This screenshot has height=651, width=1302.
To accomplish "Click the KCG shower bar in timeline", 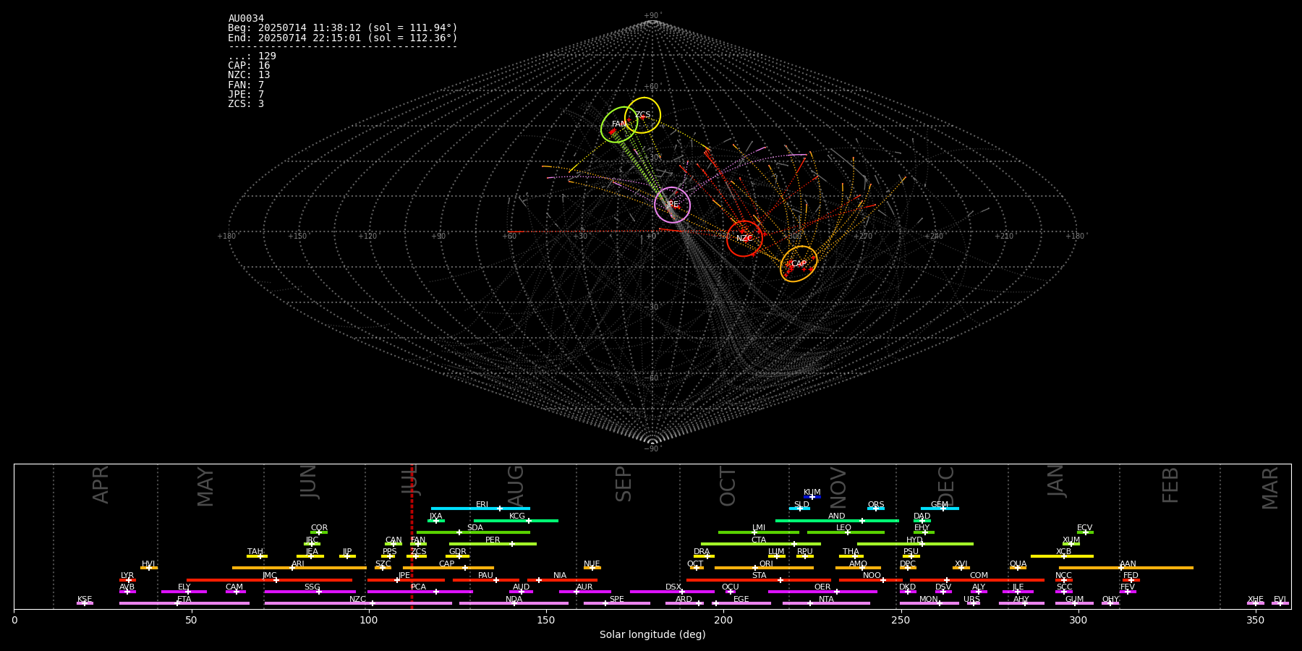I will [516, 520].
